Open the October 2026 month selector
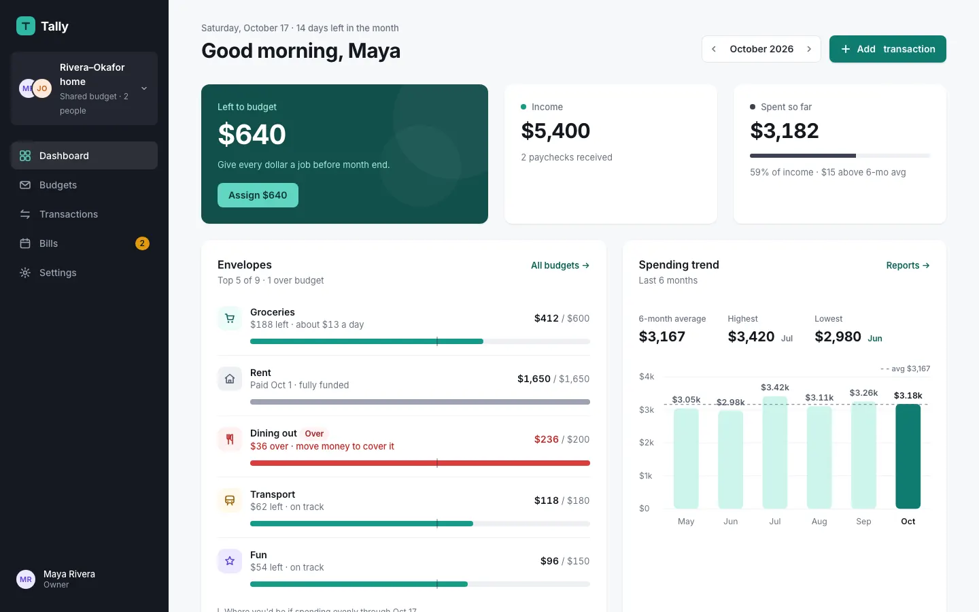This screenshot has width=979, height=612. click(761, 49)
